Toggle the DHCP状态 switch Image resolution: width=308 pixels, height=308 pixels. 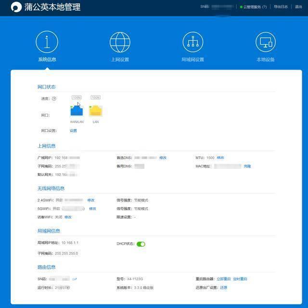(141, 244)
